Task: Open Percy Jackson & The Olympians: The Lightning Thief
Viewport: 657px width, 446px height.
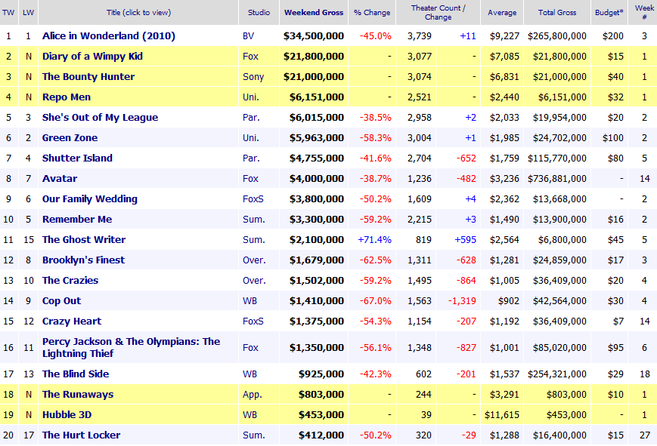Action: click(x=131, y=347)
